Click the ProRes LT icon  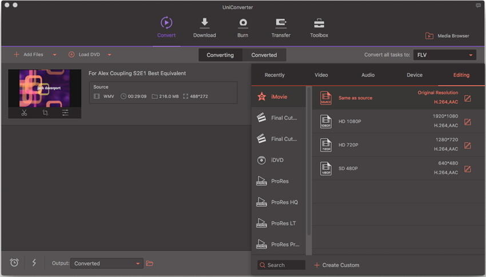pos(262,223)
